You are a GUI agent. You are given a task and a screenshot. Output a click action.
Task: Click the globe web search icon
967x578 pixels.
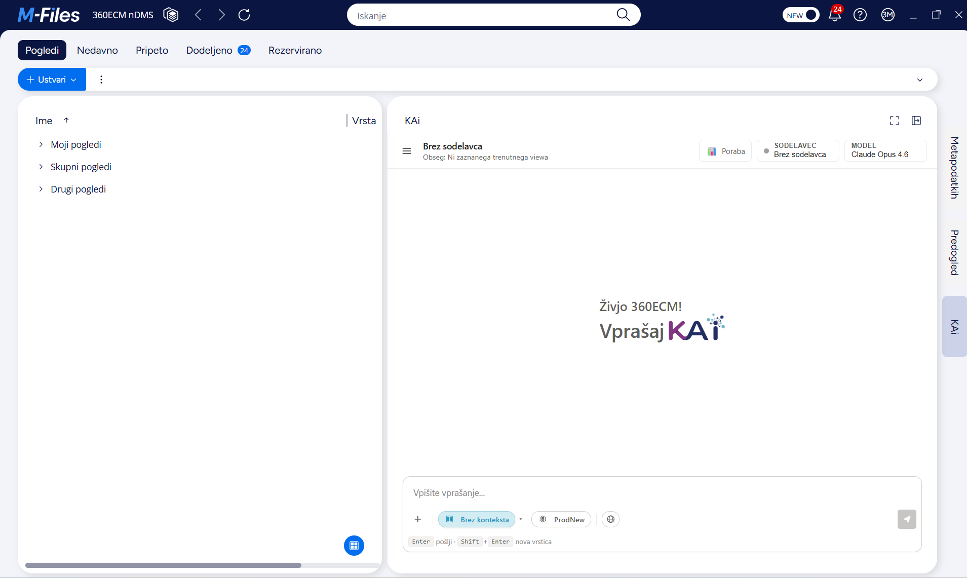pos(611,519)
